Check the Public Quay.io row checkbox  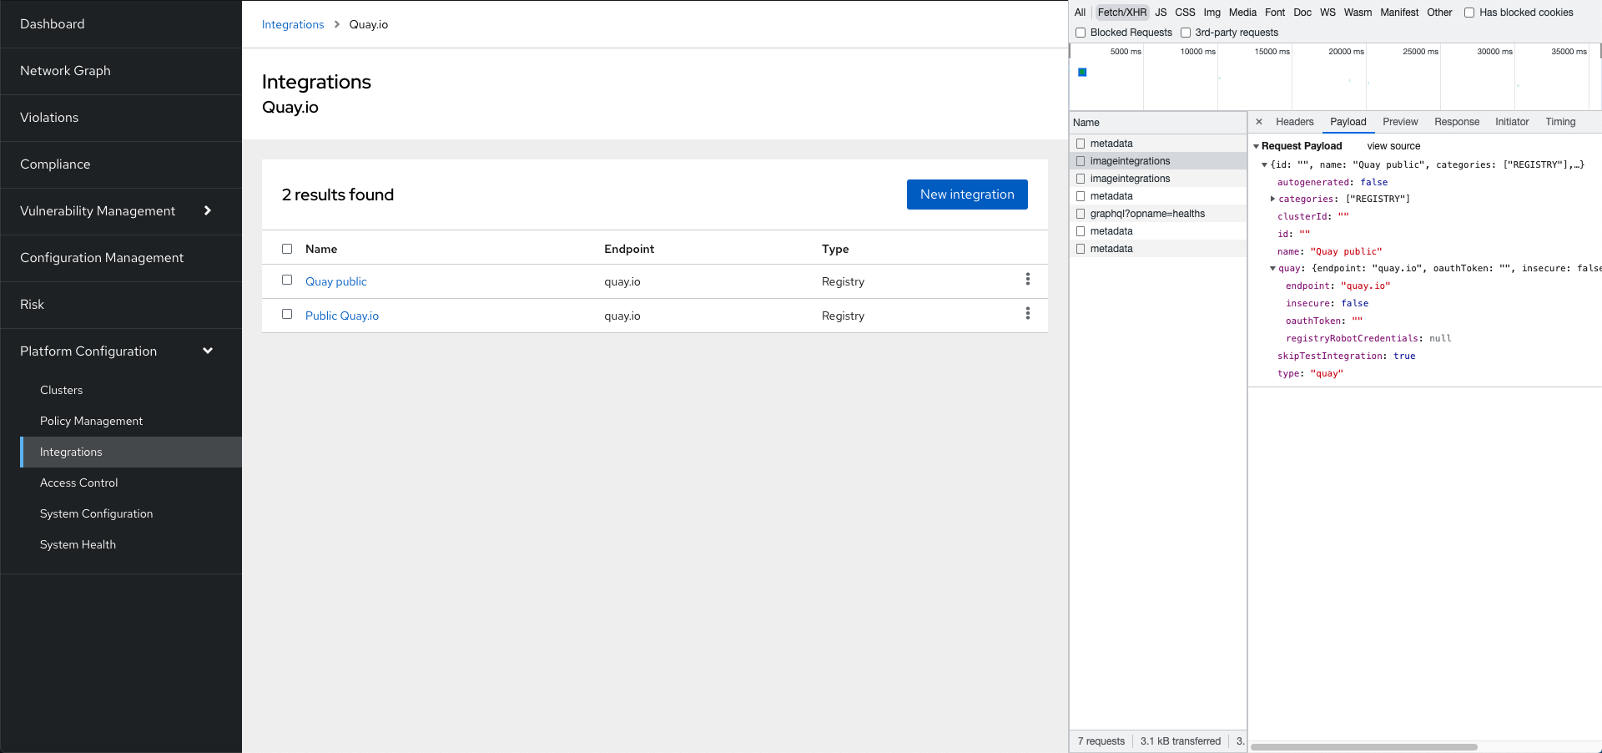287,315
